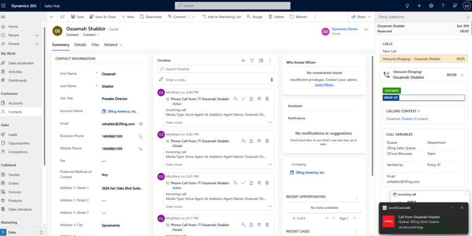Click the timeline filter funnel icon

point(252,60)
